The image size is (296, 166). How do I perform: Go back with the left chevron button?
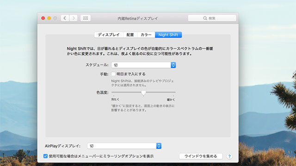tap(65, 18)
